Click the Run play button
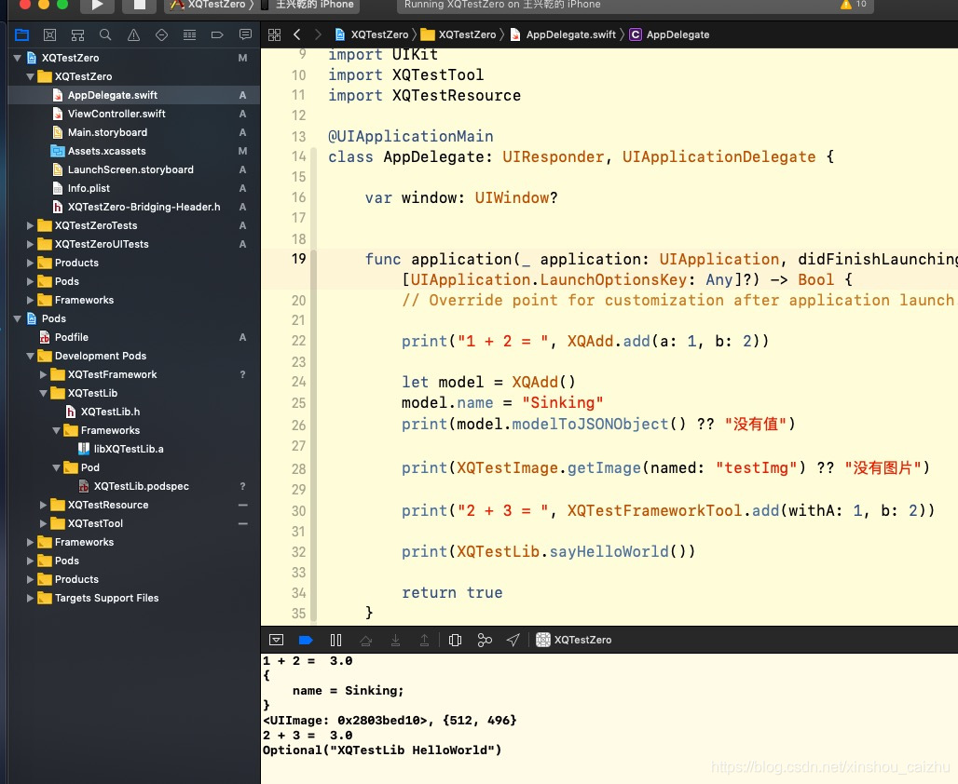958x784 pixels. pos(97,5)
